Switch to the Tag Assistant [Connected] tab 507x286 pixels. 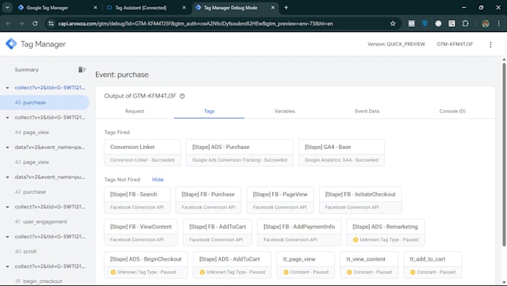145,7
